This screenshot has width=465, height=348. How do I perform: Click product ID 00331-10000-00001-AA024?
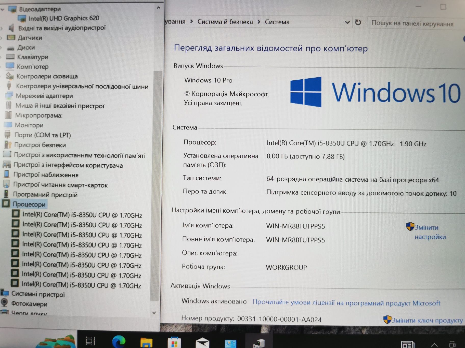(x=279, y=319)
